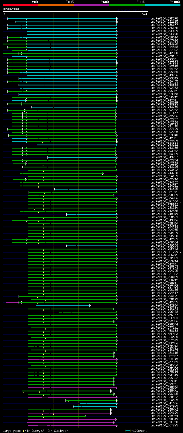Select the UniRef100_P14848 label

(x=164, y=47)
